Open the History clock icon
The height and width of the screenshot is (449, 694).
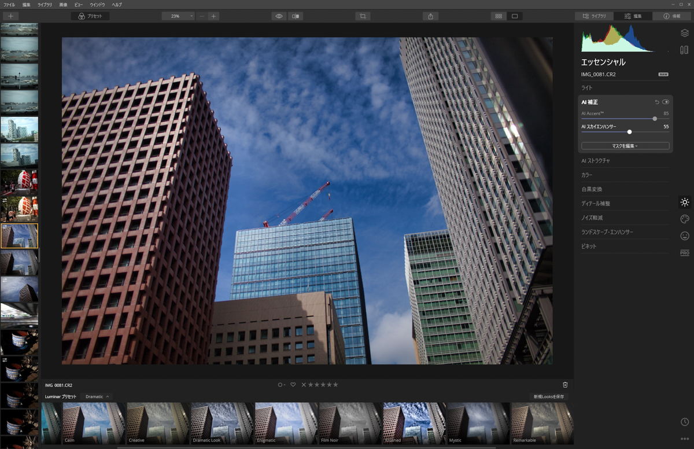click(685, 422)
